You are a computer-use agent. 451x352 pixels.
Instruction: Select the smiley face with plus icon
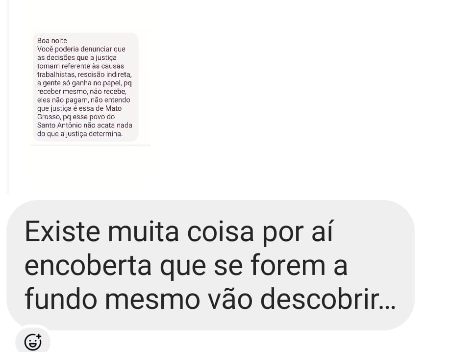[x=33, y=342]
